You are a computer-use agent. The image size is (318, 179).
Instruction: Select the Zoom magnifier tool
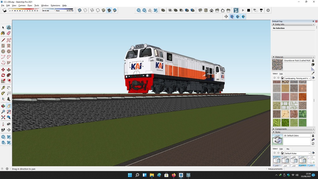(x=3, y=112)
